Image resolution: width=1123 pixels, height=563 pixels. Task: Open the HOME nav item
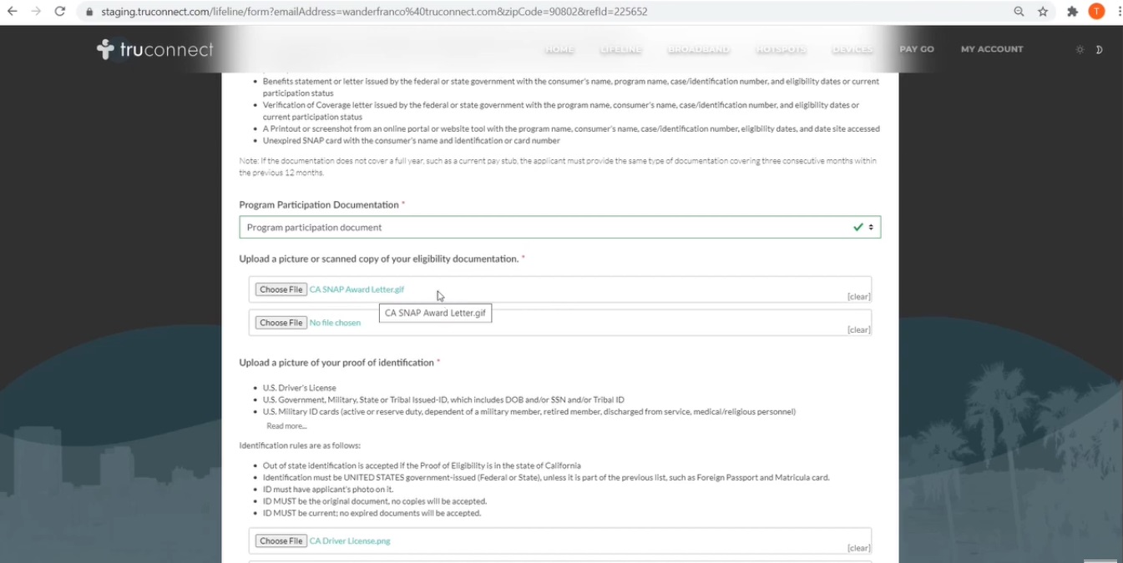pyautogui.click(x=559, y=49)
